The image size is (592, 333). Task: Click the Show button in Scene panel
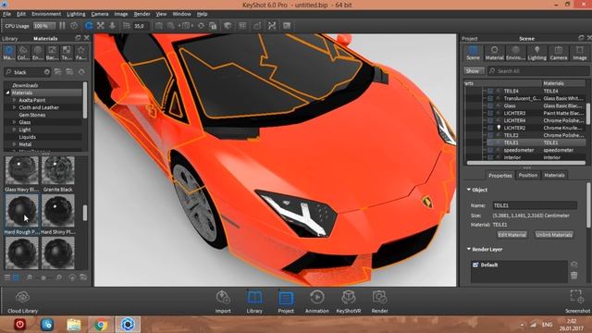point(474,71)
